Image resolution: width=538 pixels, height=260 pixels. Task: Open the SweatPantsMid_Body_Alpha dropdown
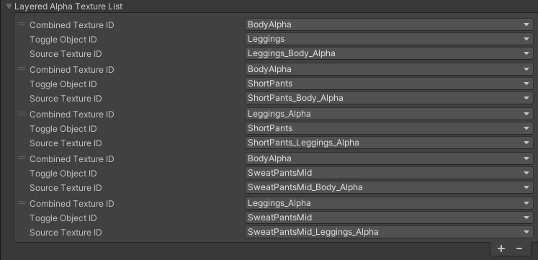[x=389, y=187]
